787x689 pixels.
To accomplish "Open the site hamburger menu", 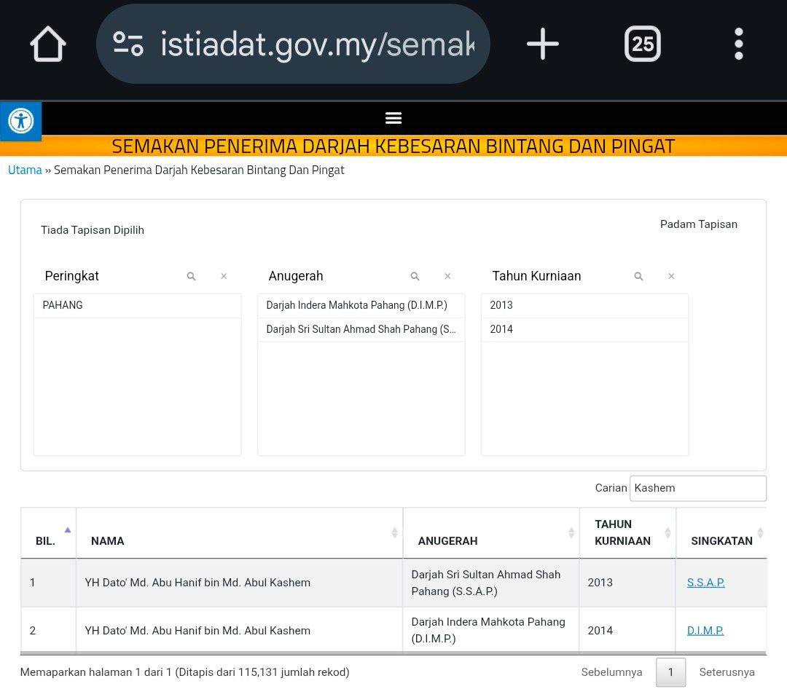I will (x=393, y=118).
